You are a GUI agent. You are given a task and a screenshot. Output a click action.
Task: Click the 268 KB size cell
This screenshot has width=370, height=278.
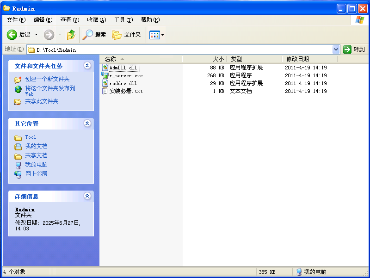click(216, 75)
